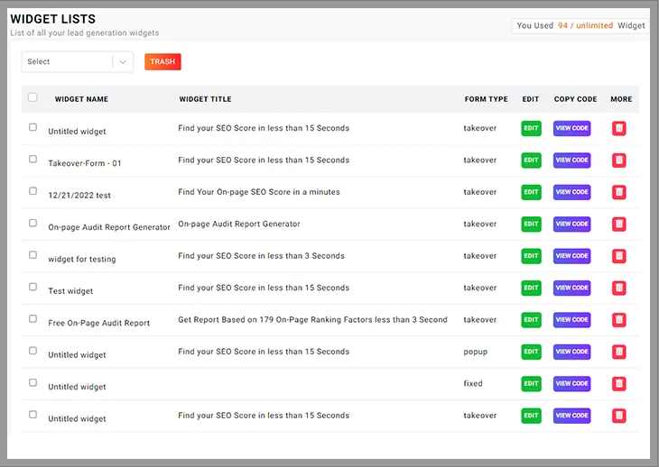Click the 'popup' form type value

tap(476, 352)
